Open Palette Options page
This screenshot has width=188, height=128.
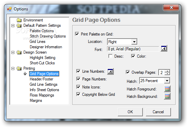coord(42,31)
